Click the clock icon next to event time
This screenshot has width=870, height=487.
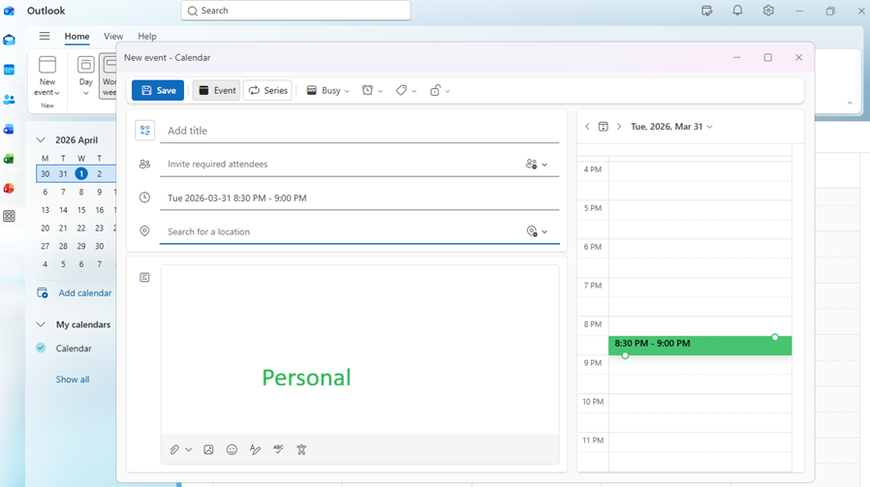144,198
